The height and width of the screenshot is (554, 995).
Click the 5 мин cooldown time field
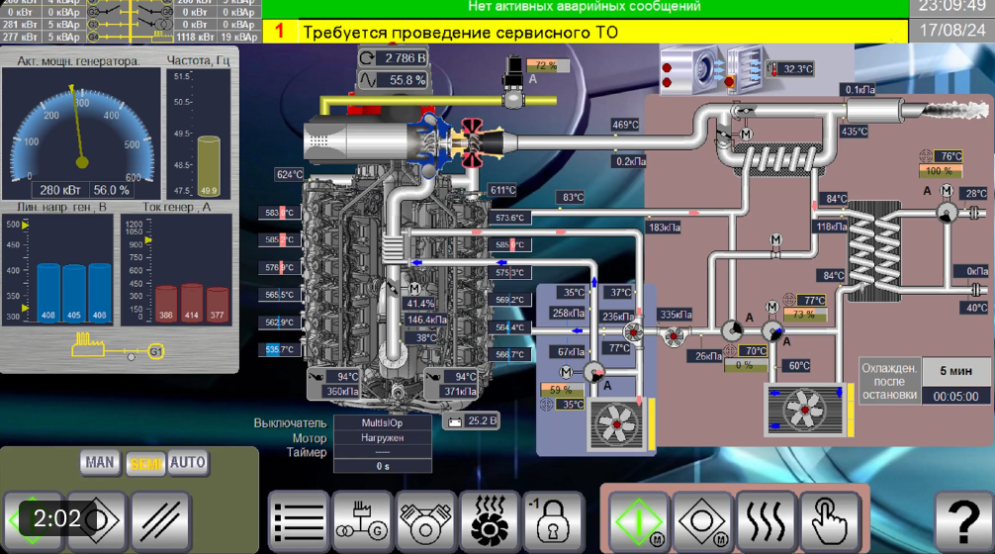click(x=955, y=371)
